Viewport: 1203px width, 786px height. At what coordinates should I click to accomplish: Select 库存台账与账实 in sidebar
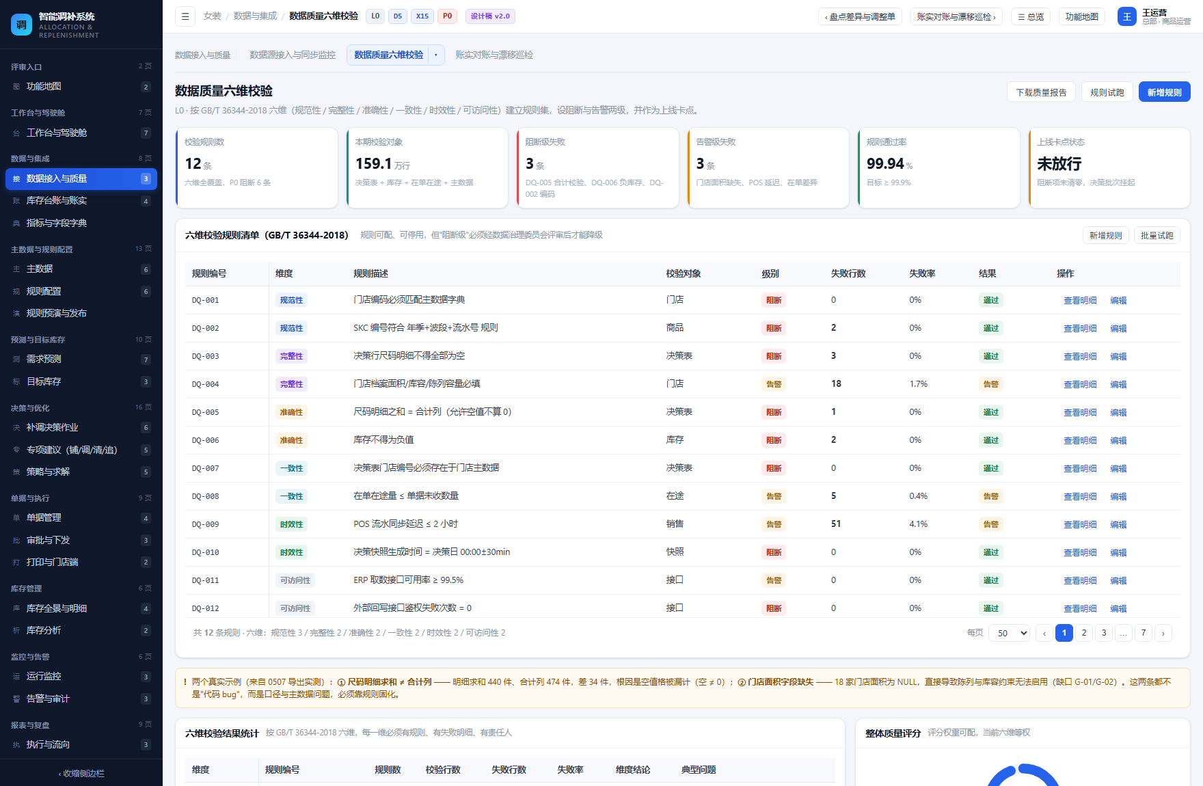coord(81,201)
